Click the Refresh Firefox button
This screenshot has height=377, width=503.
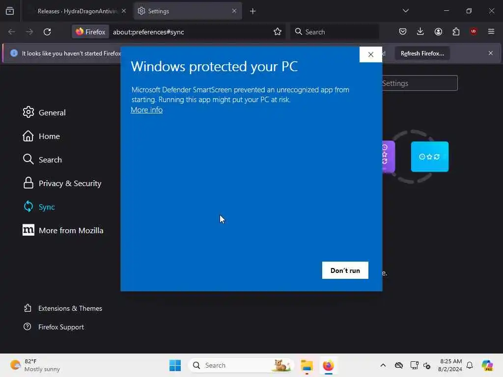422,53
